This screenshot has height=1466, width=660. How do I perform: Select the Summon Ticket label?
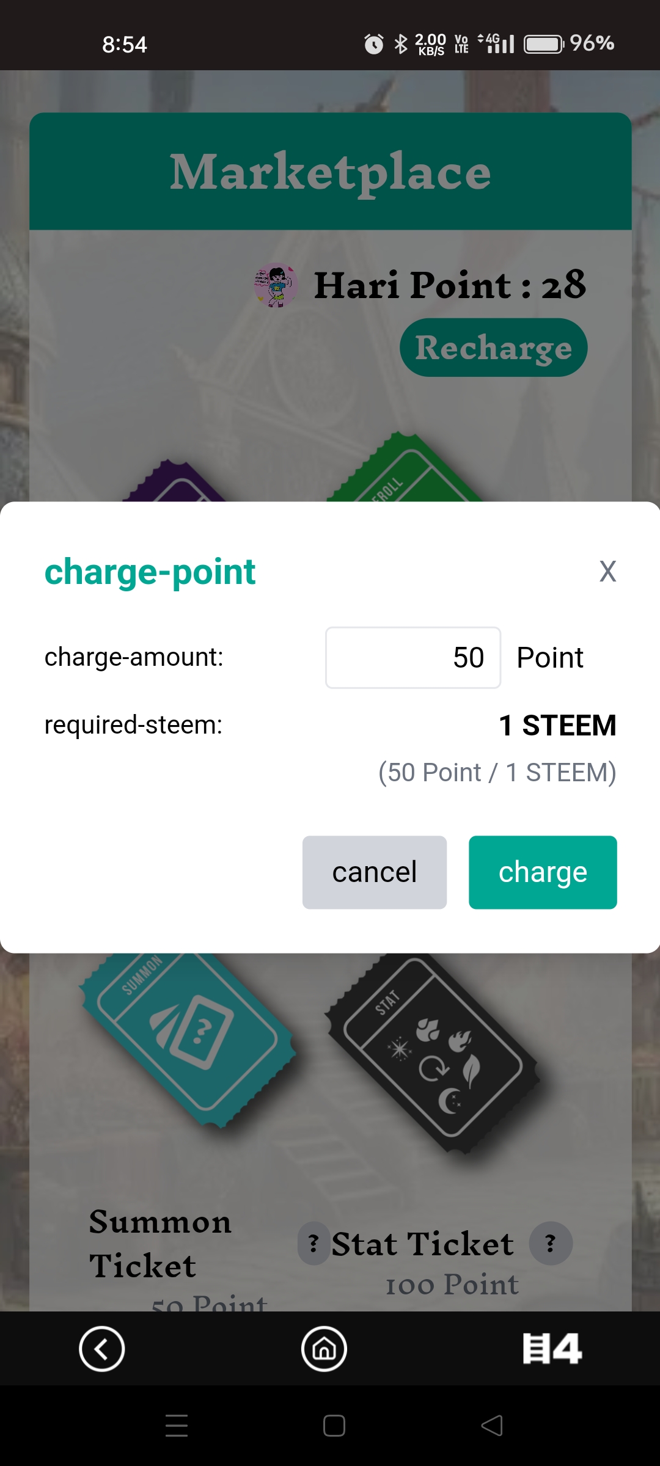coord(160,1243)
